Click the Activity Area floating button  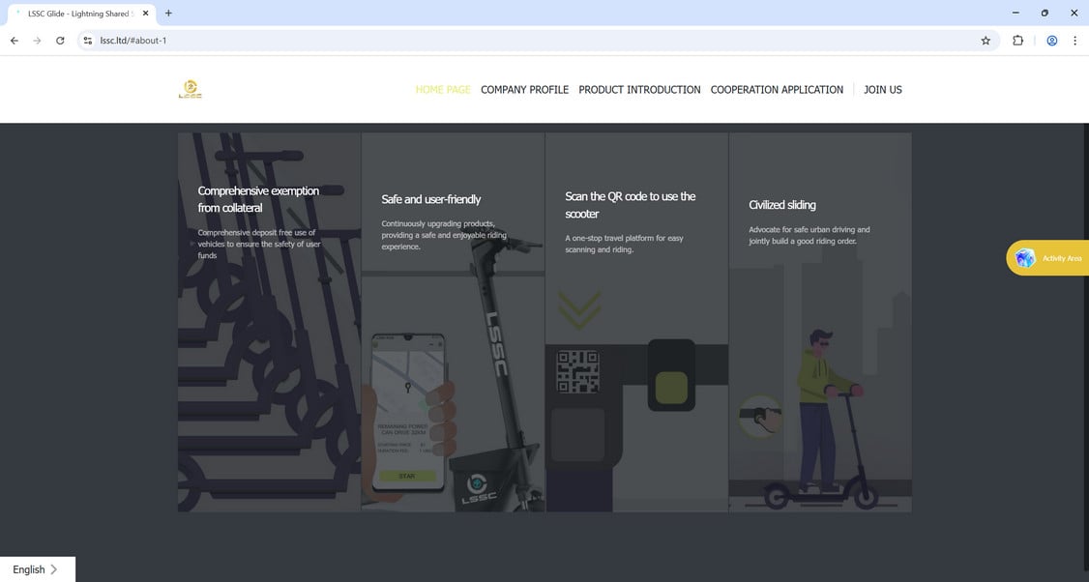[1047, 258]
